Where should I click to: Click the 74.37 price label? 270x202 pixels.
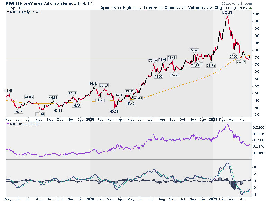tap(241, 62)
